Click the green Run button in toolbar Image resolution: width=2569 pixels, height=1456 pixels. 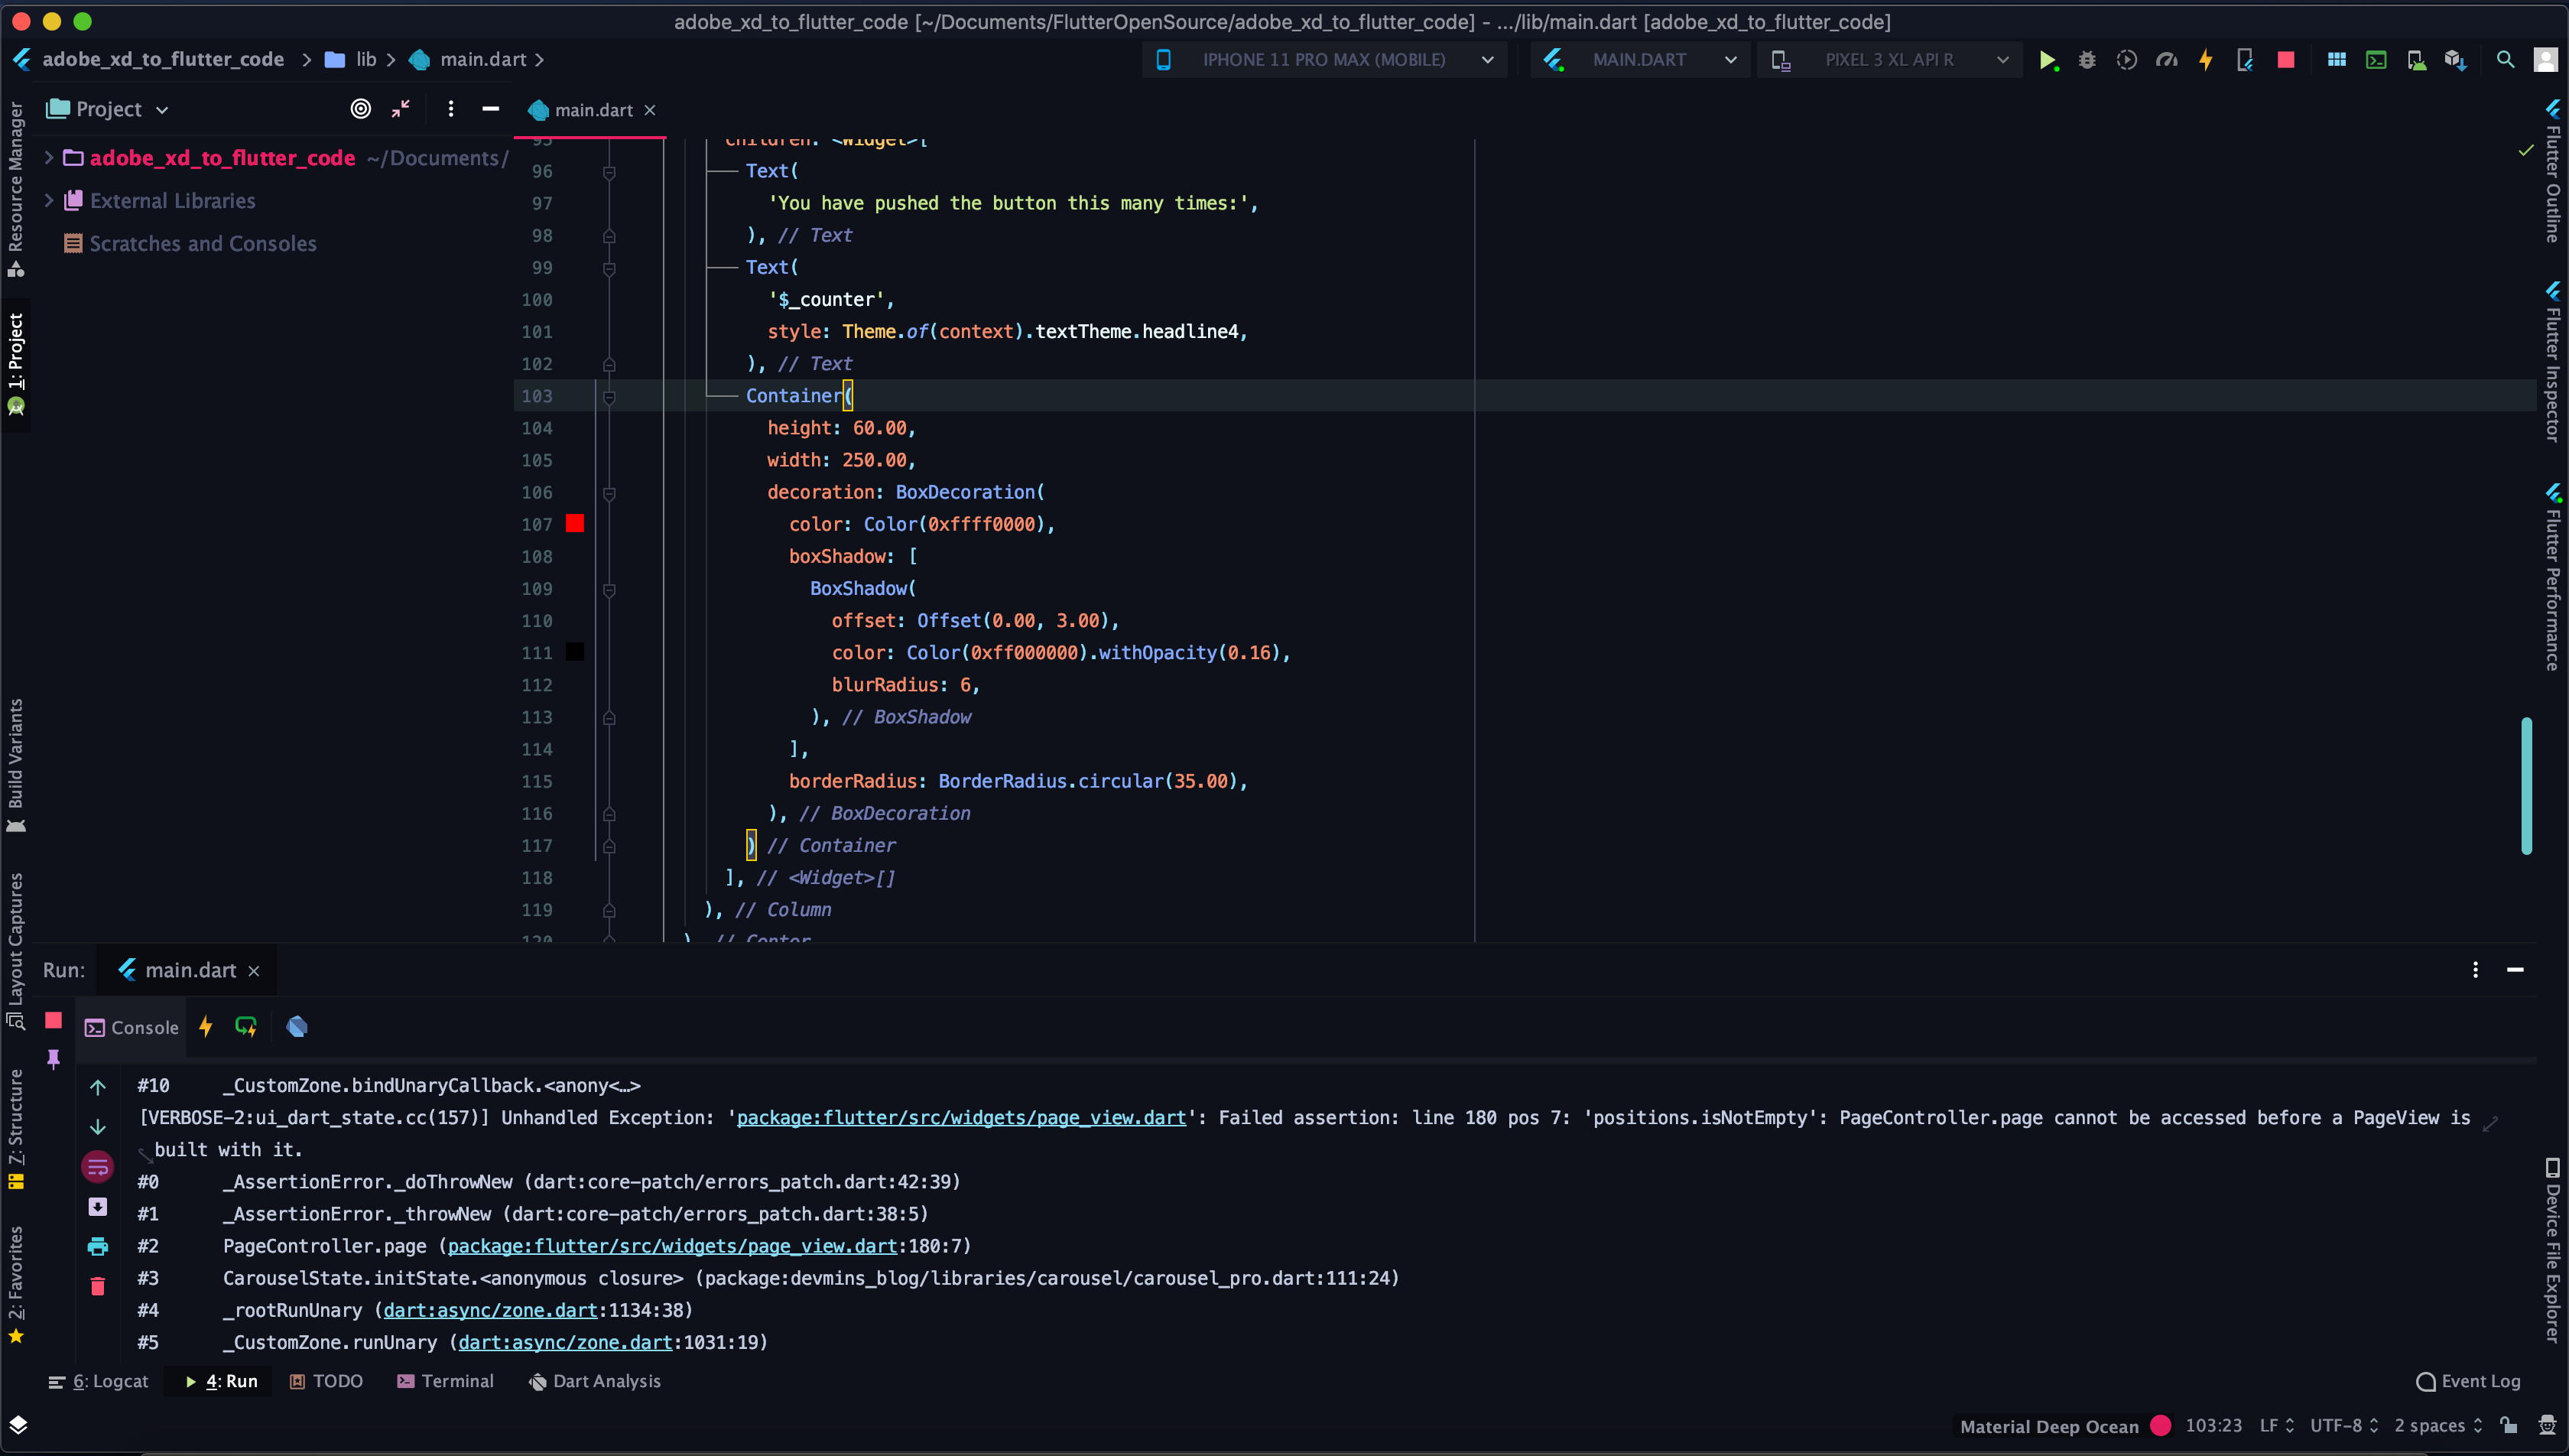(2048, 60)
